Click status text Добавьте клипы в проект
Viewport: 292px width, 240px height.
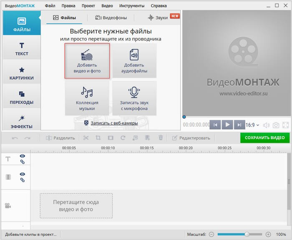point(31,235)
